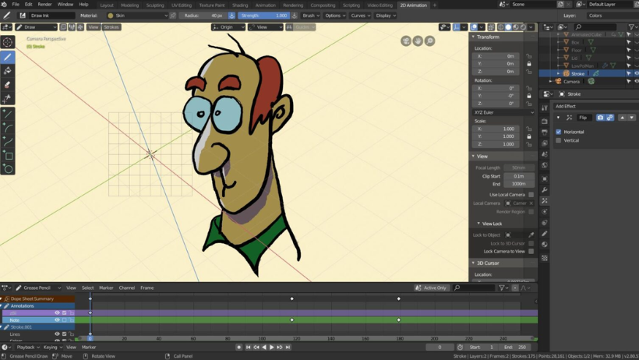Enable the Vertical flip checkbox
The width and height of the screenshot is (639, 360).
[x=558, y=140]
